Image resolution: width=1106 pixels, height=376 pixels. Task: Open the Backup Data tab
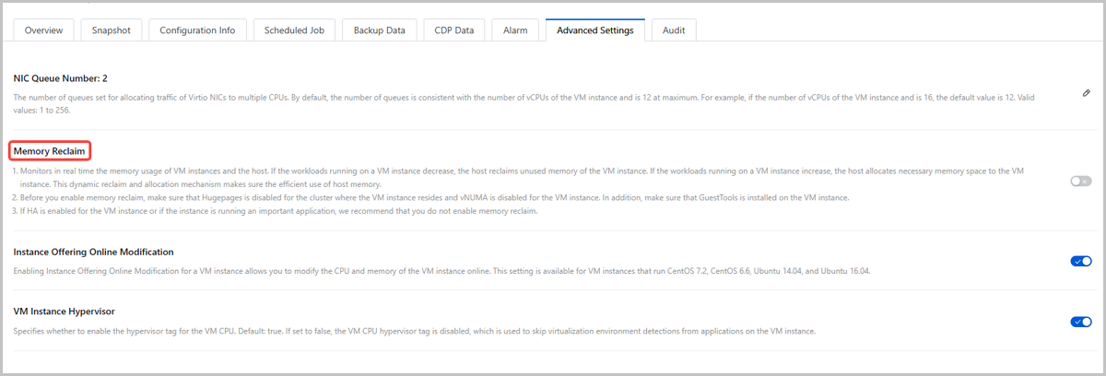380,30
